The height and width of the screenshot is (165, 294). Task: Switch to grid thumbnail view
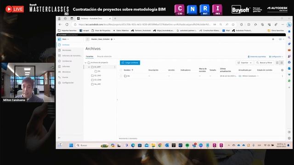(277, 63)
